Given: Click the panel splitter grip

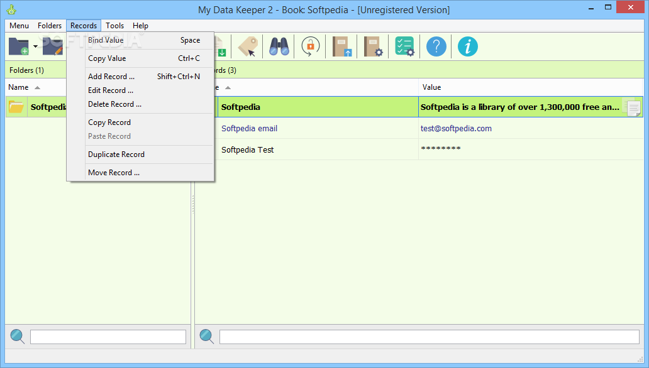Looking at the screenshot, I should coord(193,204).
